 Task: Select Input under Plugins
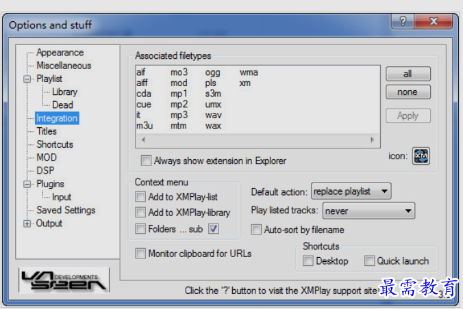[x=62, y=197]
